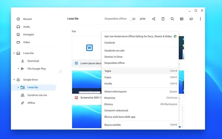Click the Google Drive icon in sidebar

(x=18, y=80)
